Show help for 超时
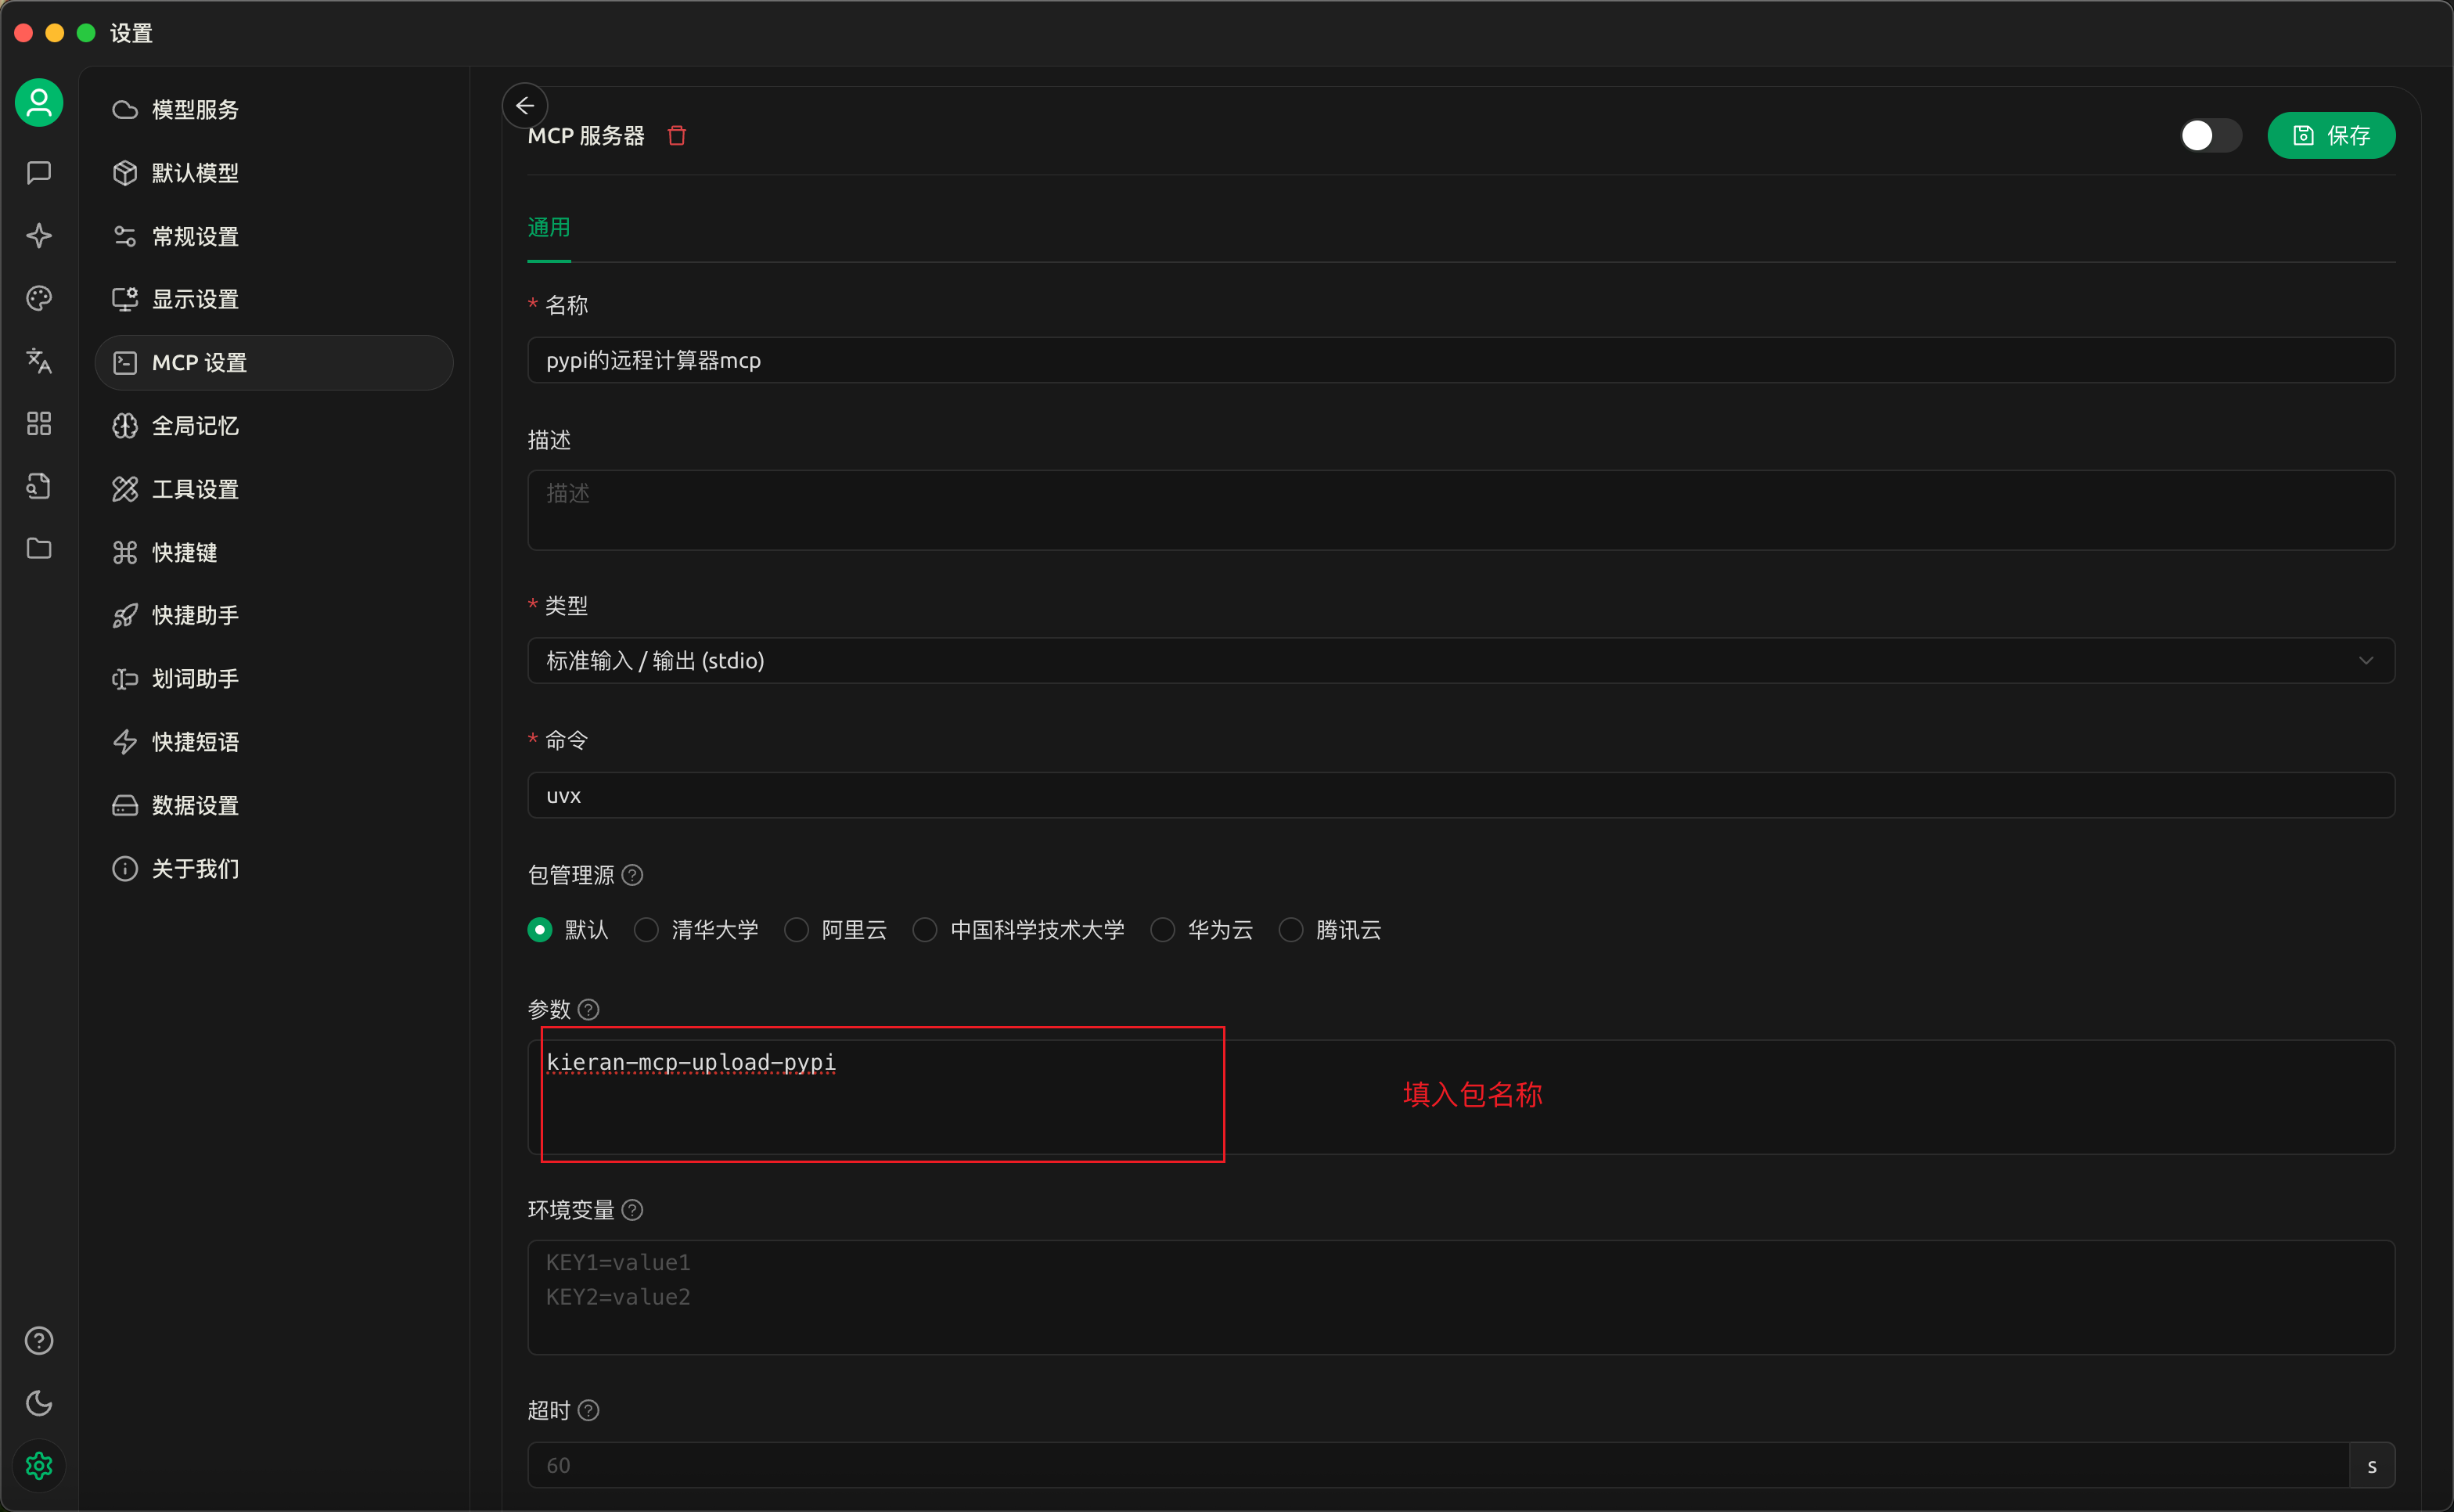 588,1410
